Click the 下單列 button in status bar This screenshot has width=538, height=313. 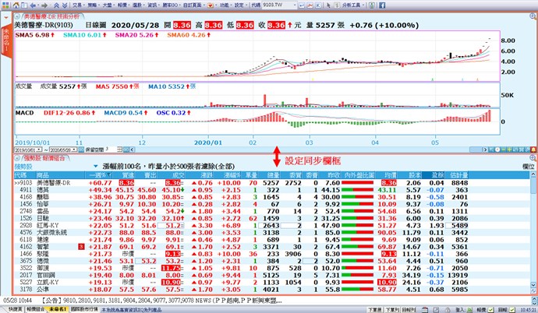392,310
